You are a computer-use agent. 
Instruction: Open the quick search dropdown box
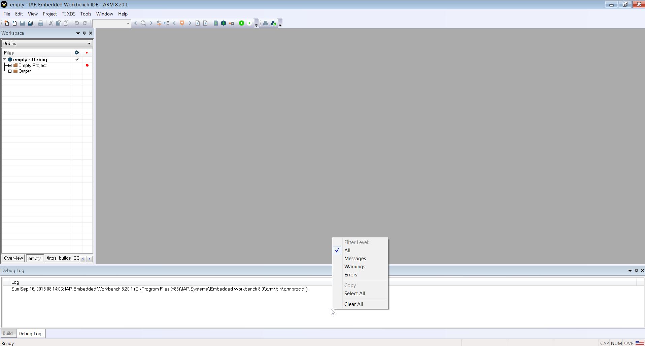point(112,23)
